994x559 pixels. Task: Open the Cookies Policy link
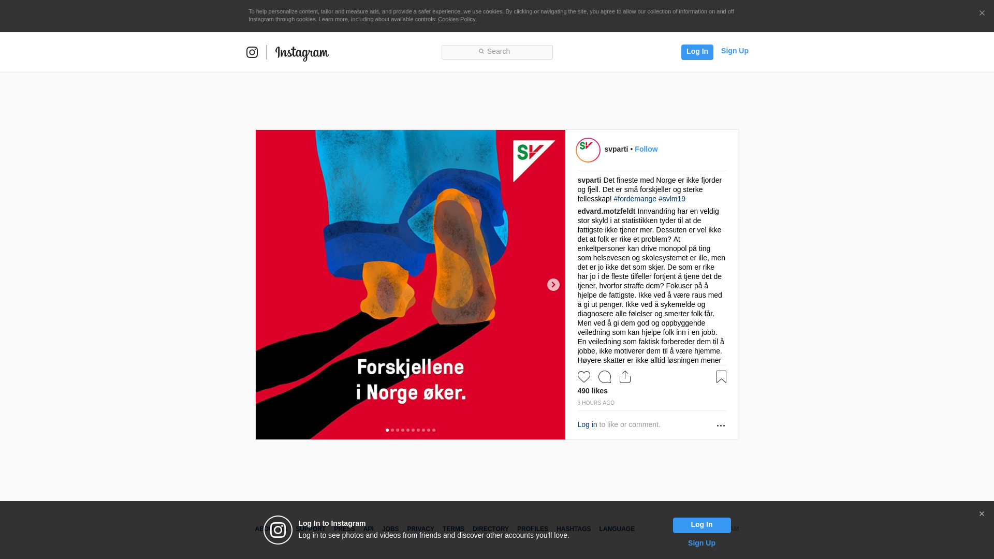click(x=457, y=19)
